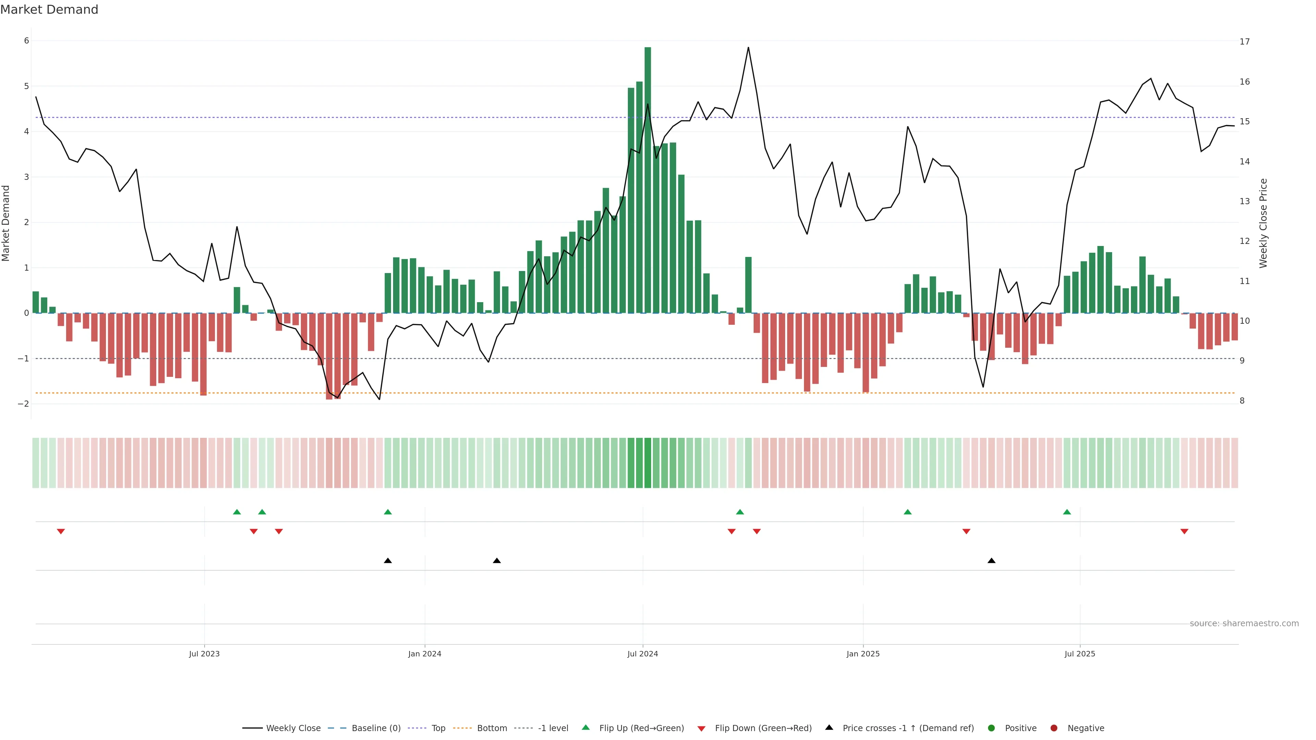This screenshot has height=740, width=1316.
Task: Click the dark red Negative circle legend icon
Action: click(1054, 728)
